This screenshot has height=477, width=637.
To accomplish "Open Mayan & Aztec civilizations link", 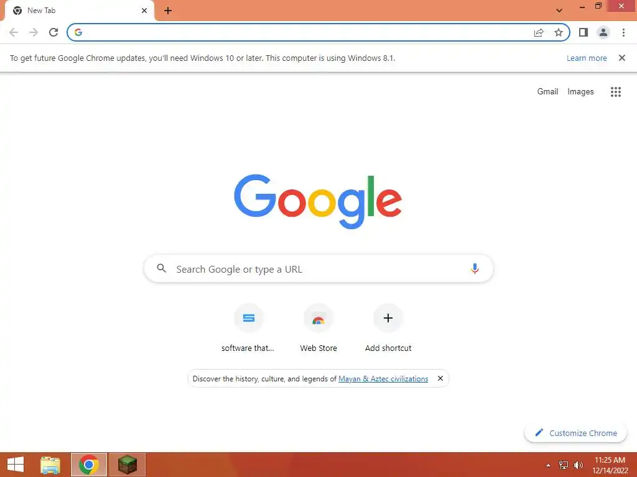I will 383,379.
